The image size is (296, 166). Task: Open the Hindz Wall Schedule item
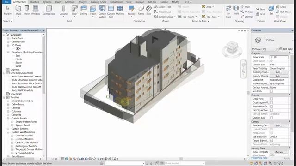tap(22, 90)
